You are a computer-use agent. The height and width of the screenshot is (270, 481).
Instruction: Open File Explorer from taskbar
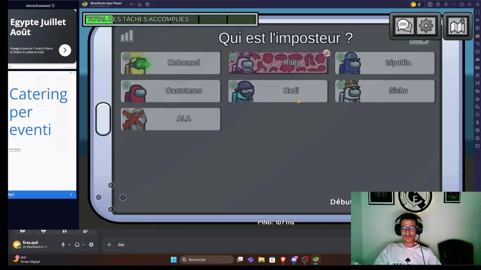tap(262, 259)
